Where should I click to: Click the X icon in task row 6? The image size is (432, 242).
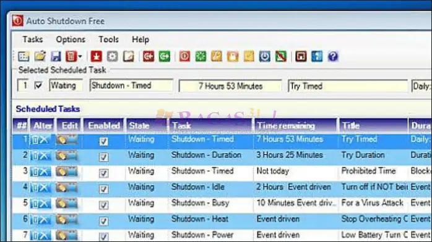[x=44, y=220]
